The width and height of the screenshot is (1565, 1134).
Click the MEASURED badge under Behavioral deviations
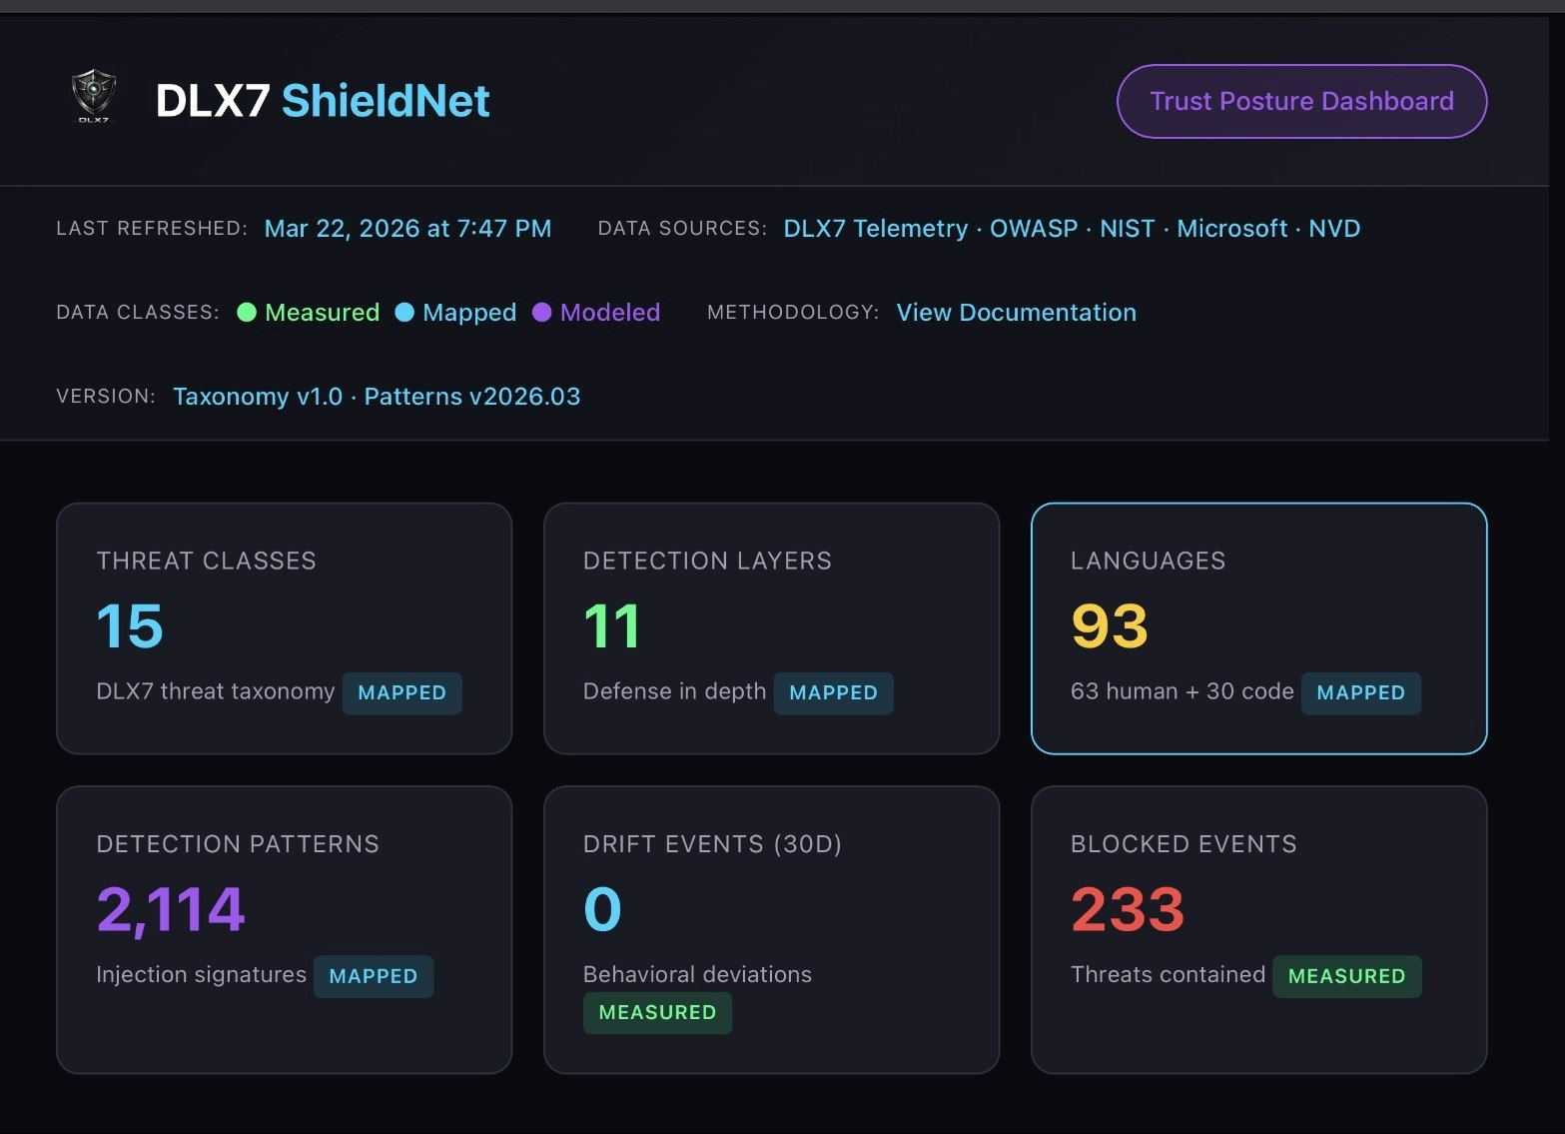656,1012
